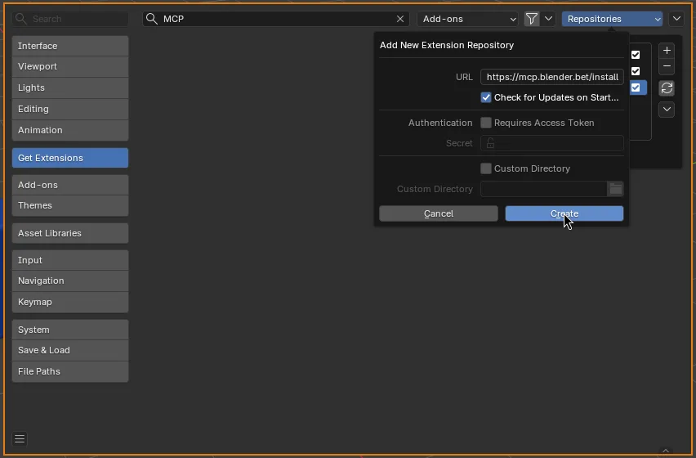Click the small up chevron at bottom right
The image size is (696, 458).
point(666,451)
